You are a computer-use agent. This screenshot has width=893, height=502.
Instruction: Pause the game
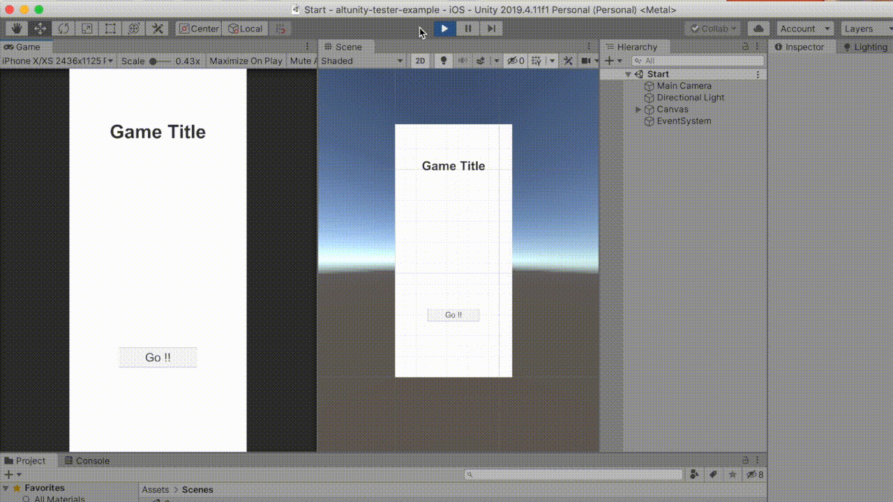(468, 29)
